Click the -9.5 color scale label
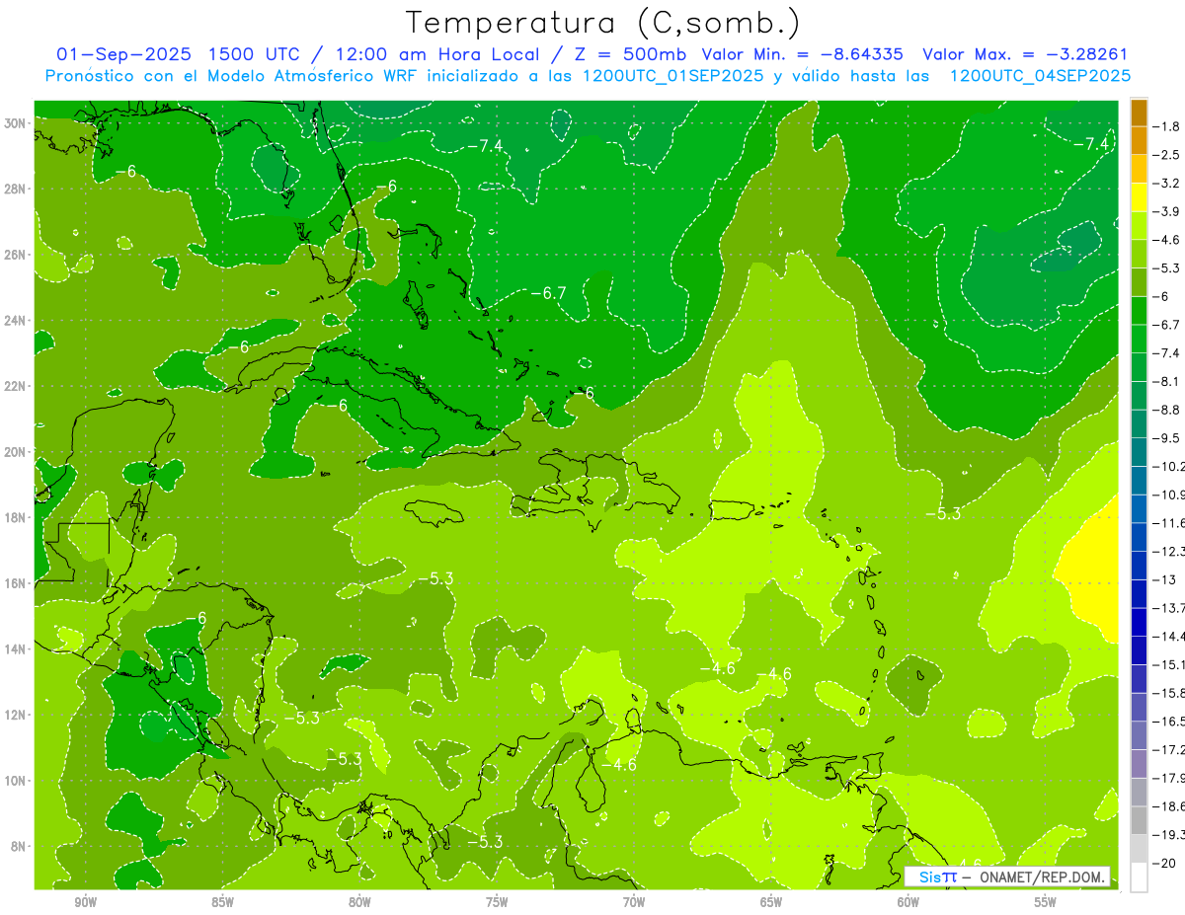 click(x=1166, y=437)
